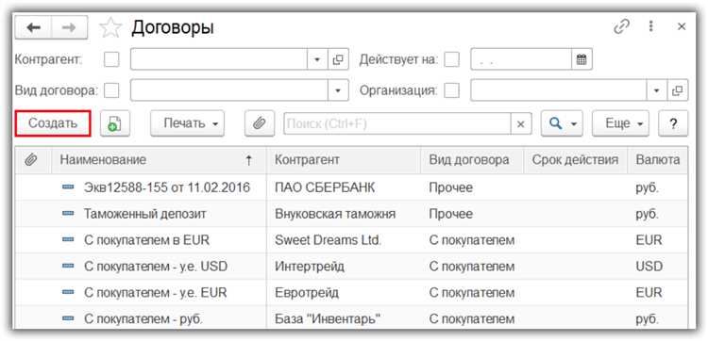Sort by Вид договора column header
The width and height of the screenshot is (708, 341).
pyautogui.click(x=472, y=159)
